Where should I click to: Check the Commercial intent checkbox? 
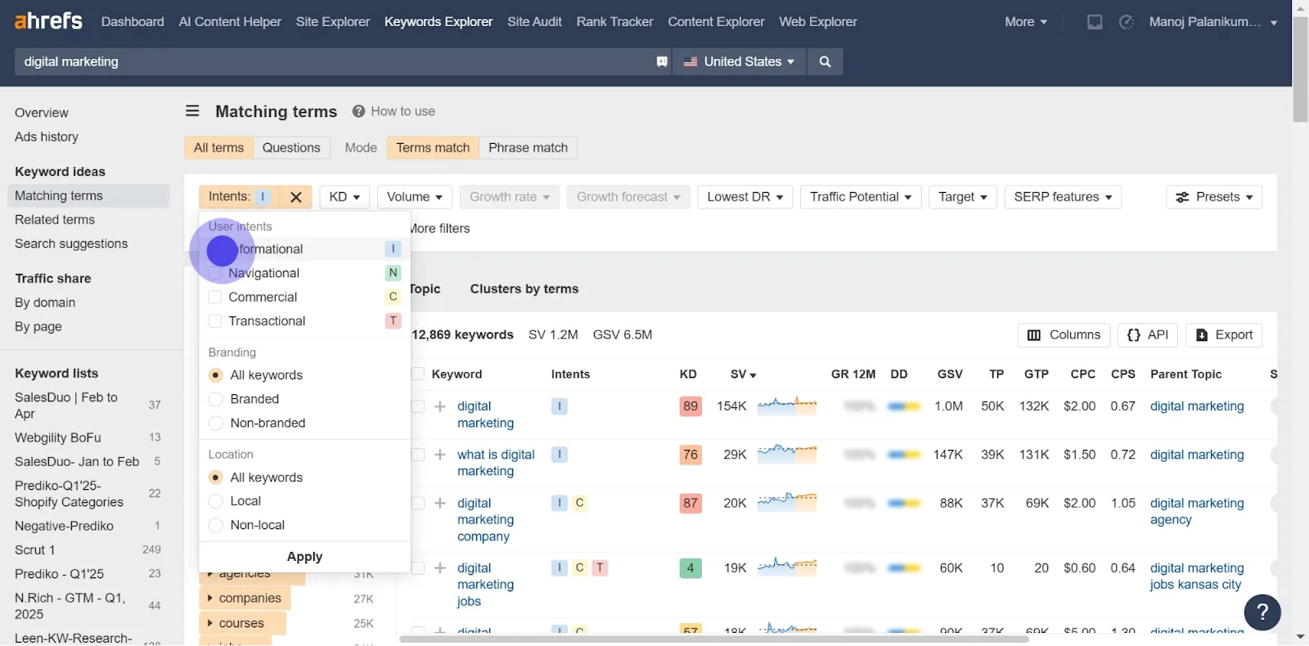215,297
